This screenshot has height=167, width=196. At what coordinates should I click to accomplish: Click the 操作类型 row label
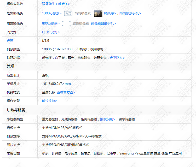point(13,101)
